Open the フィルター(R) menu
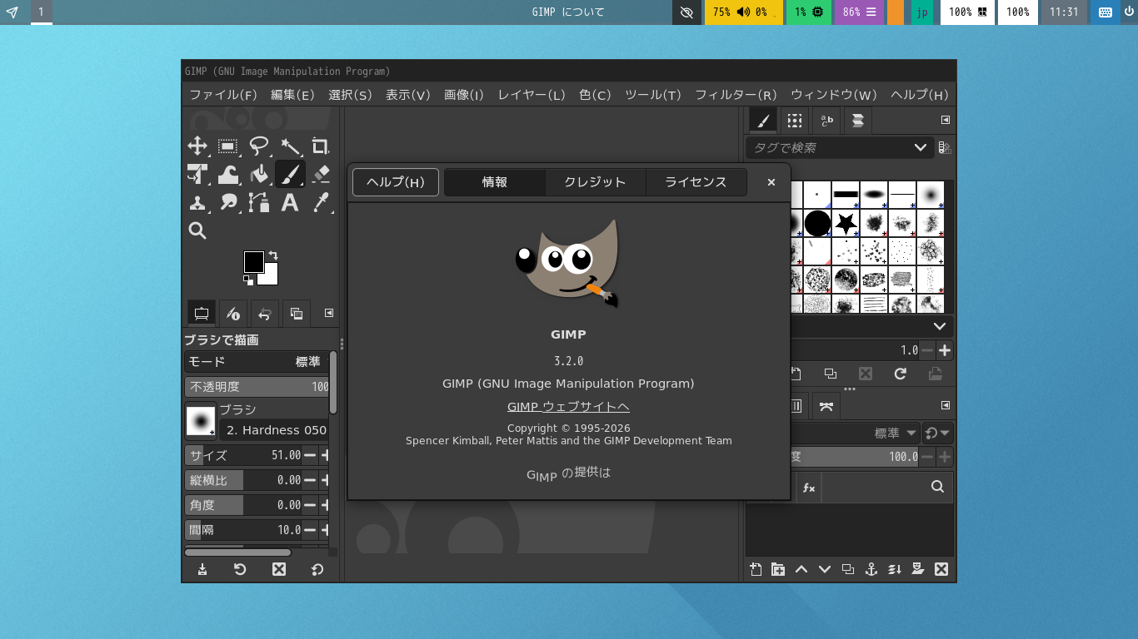 click(x=736, y=95)
